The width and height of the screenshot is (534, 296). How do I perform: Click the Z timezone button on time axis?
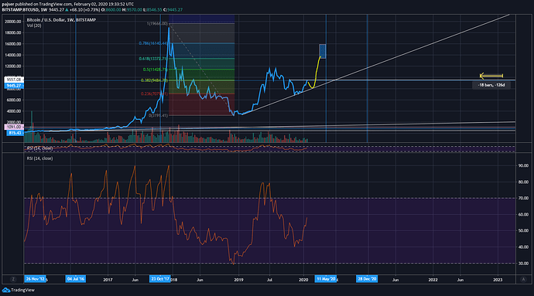13,279
